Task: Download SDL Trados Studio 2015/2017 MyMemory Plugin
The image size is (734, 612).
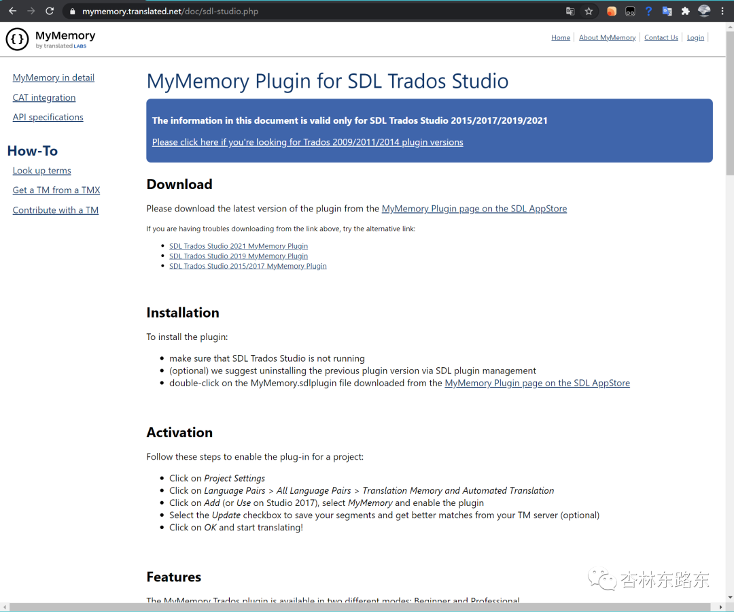Action: [x=247, y=266]
